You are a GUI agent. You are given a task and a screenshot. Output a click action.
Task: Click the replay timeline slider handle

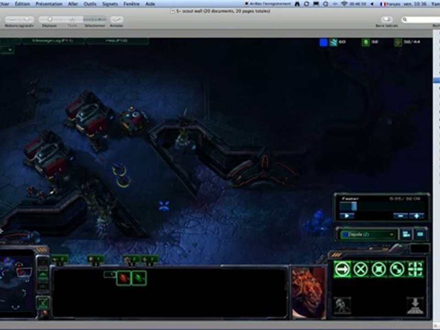(x=354, y=206)
